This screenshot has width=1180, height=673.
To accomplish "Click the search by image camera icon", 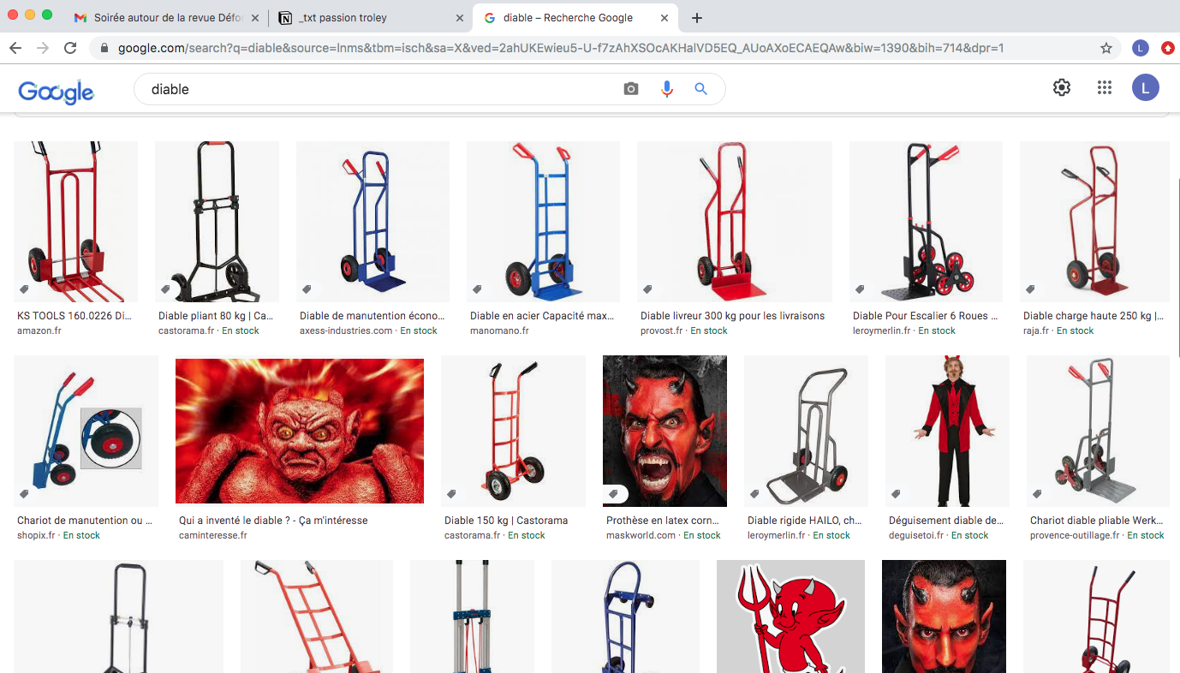I will click(631, 89).
